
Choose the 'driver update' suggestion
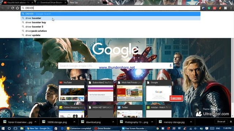[x=110, y=35]
